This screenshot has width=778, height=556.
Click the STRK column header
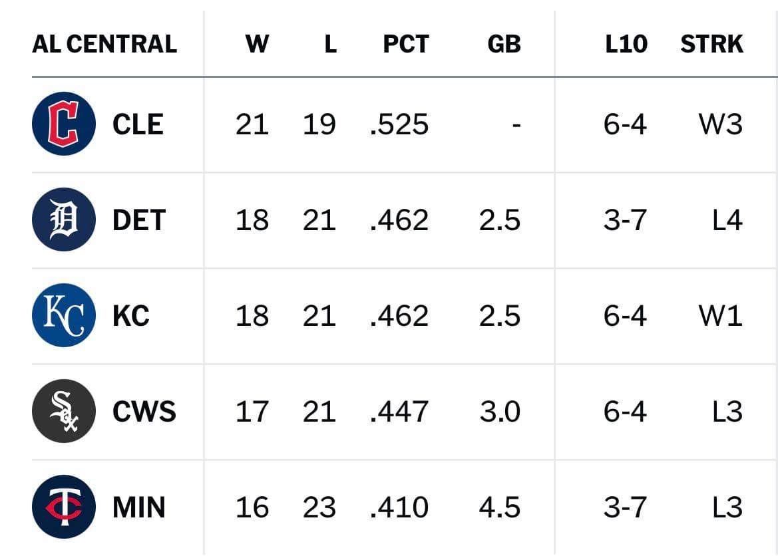click(712, 44)
